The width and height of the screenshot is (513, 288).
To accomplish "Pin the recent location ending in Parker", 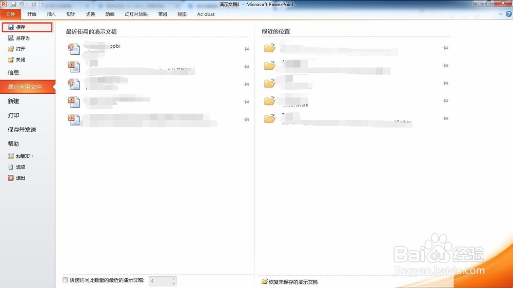I will pos(445,119).
